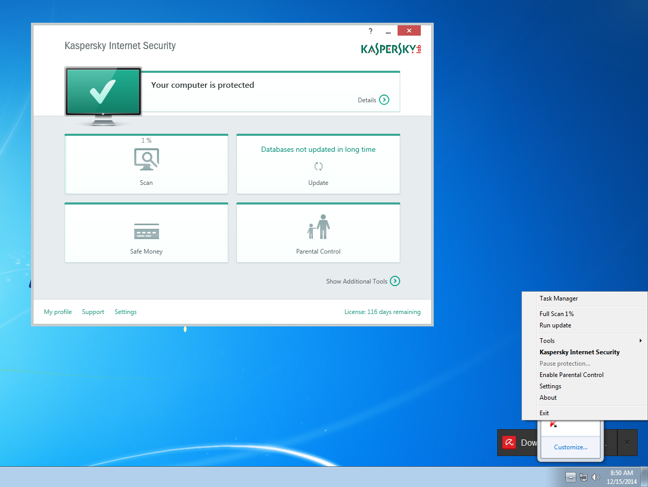Viewport: 648px width, 487px height.
Task: Click the red Avira notification icon
Action: click(x=509, y=443)
